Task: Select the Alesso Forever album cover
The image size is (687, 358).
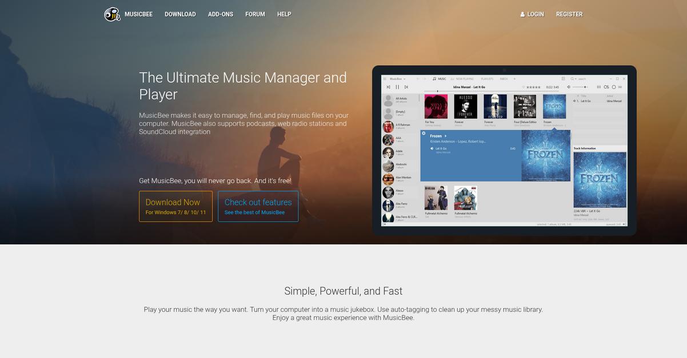Action: coord(465,106)
